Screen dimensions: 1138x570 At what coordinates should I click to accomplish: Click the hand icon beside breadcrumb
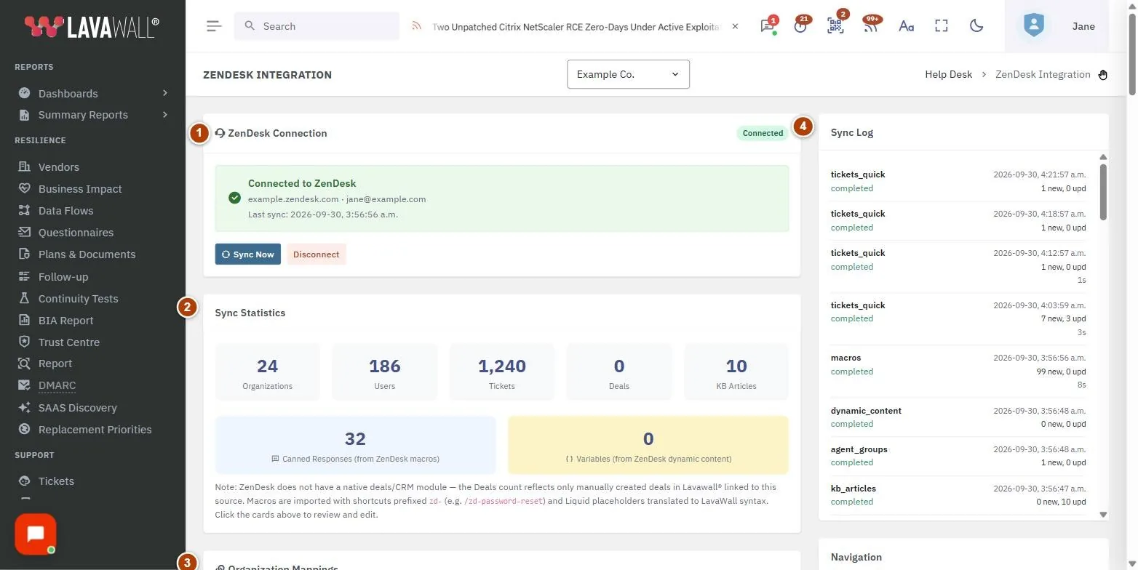pyautogui.click(x=1103, y=74)
